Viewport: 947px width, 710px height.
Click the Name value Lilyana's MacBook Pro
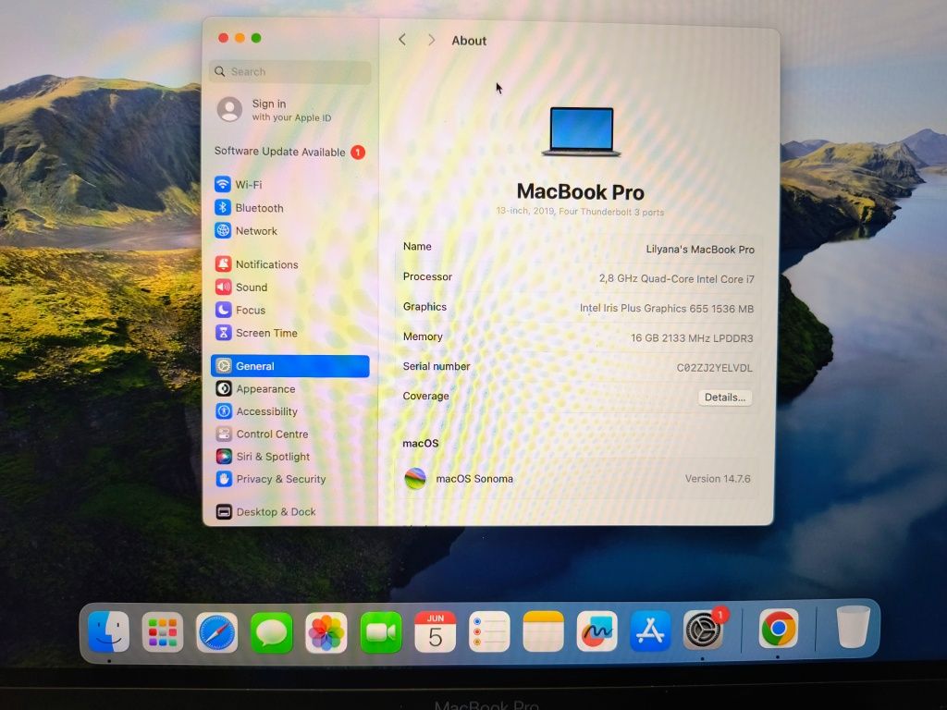700,250
